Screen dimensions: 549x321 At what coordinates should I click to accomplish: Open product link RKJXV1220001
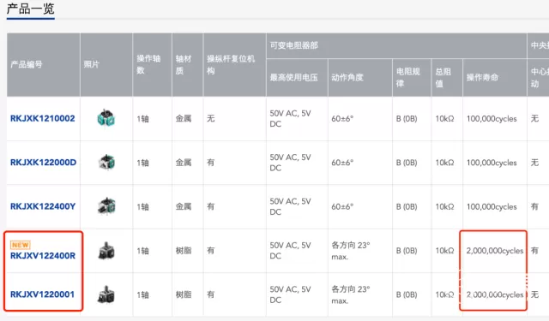coord(42,294)
